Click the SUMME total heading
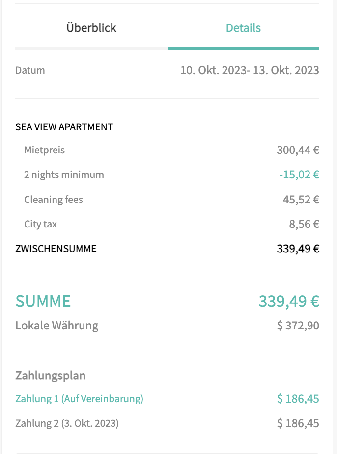Image resolution: width=337 pixels, height=454 pixels. pos(43,301)
